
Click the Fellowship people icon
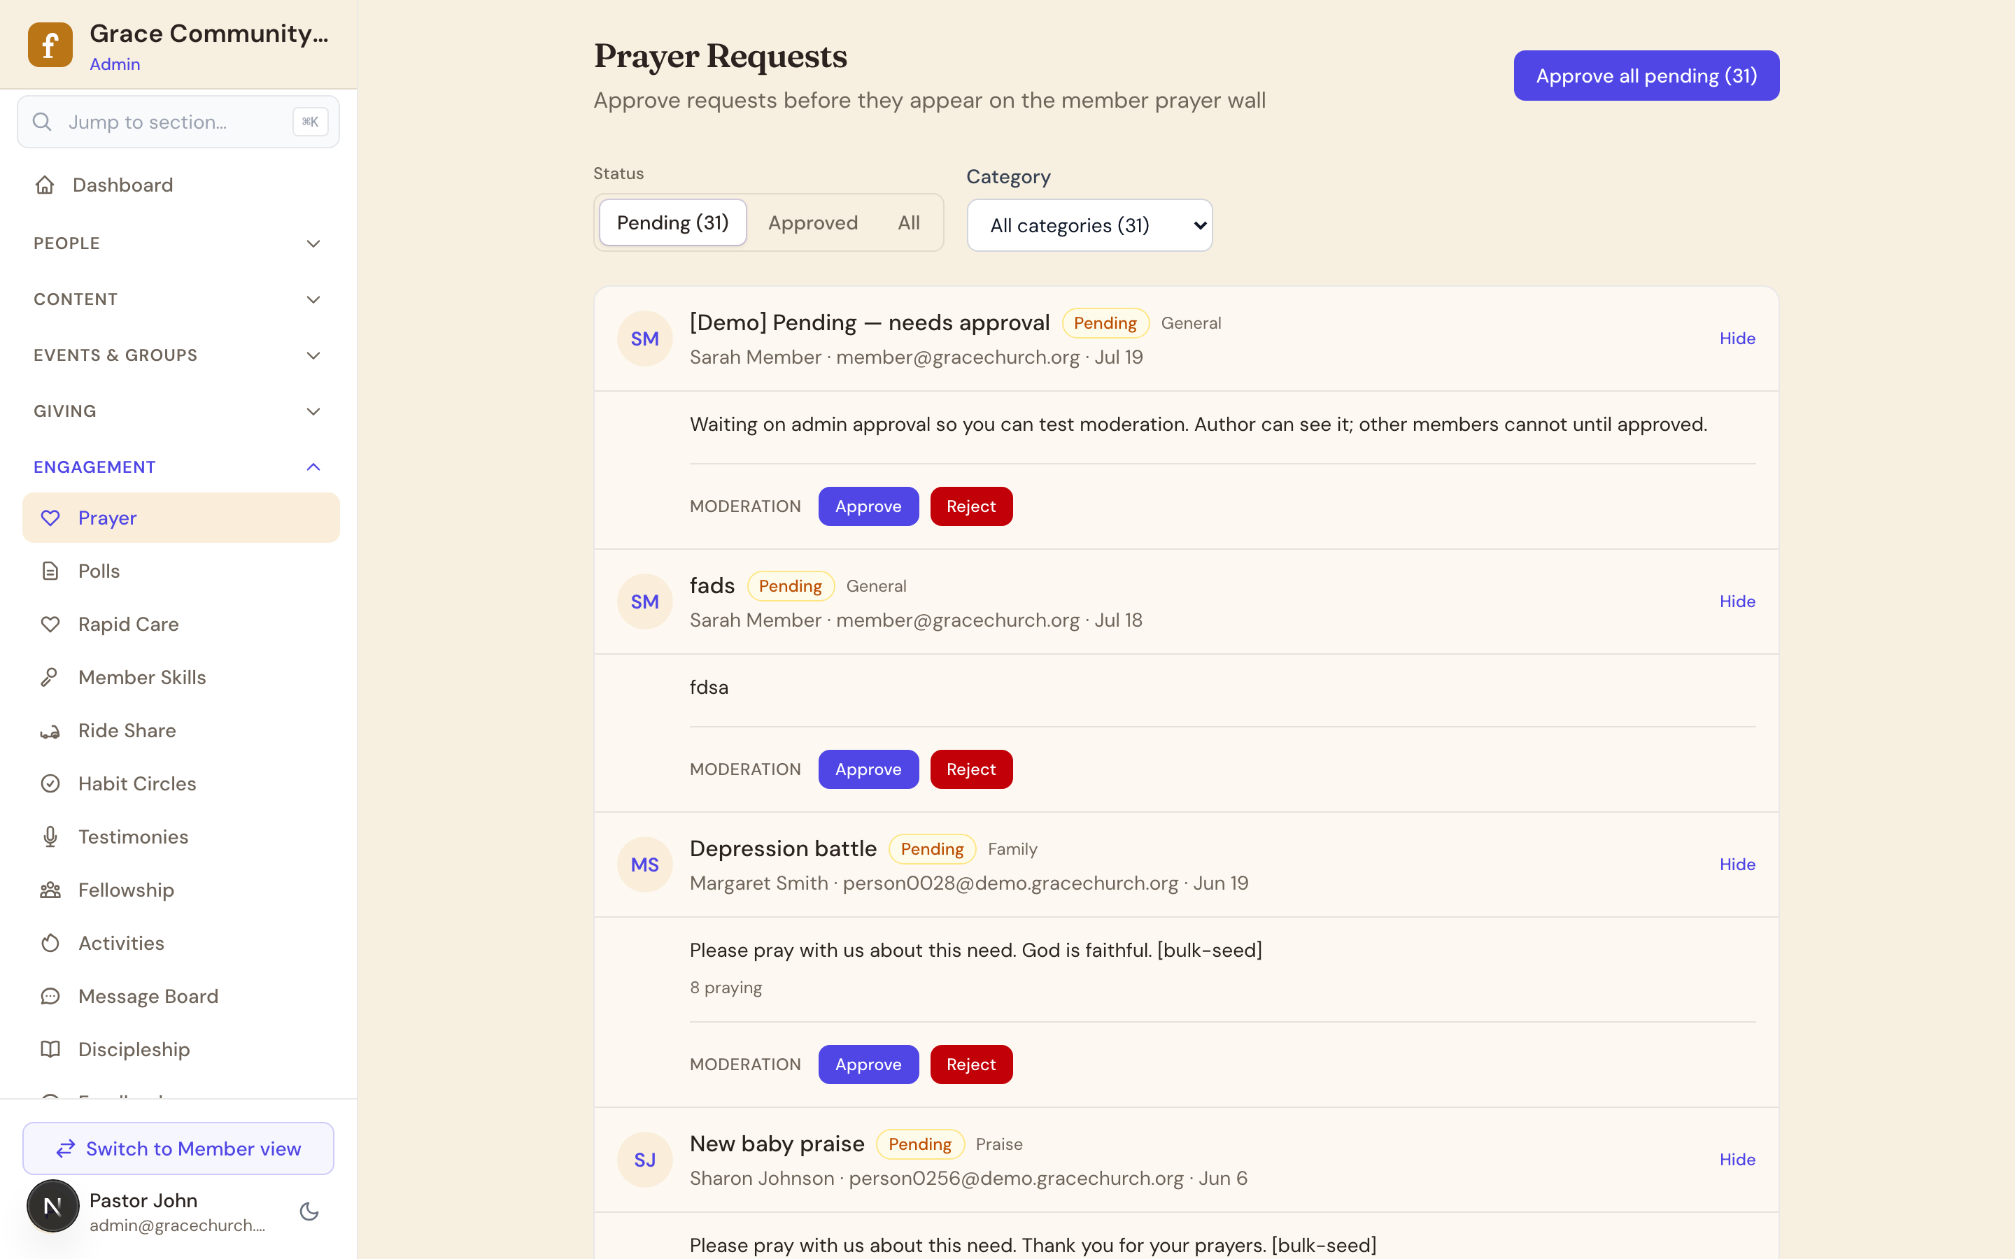pos(51,890)
